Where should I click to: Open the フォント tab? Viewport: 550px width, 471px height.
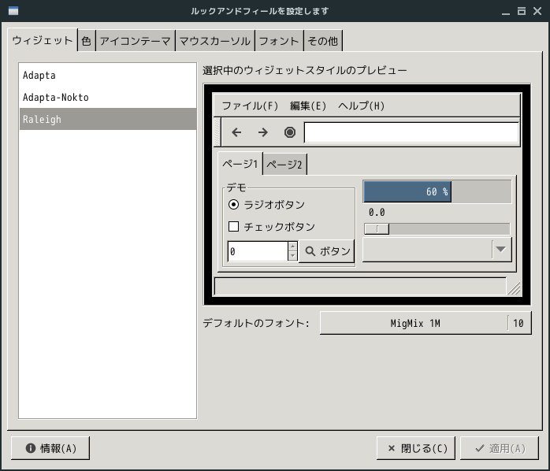pos(279,41)
